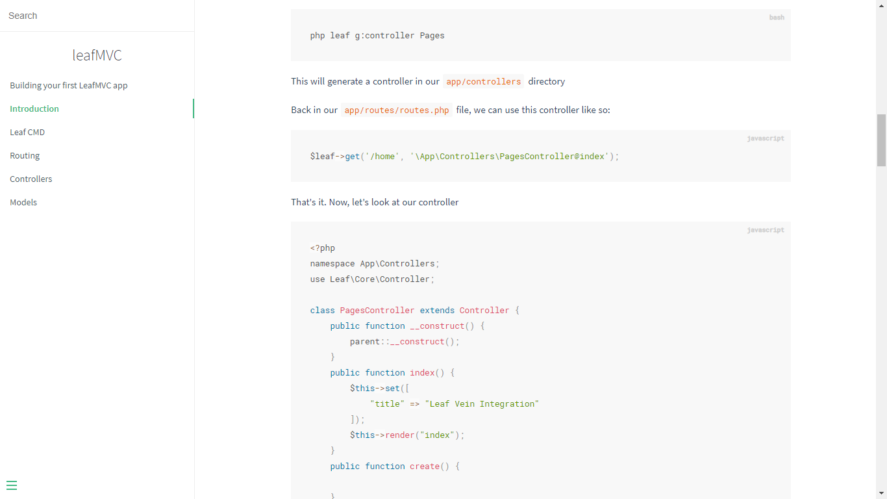Viewport: 887px width, 499px height.
Task: Click the scrollbar up arrow
Action: pyautogui.click(x=882, y=5)
